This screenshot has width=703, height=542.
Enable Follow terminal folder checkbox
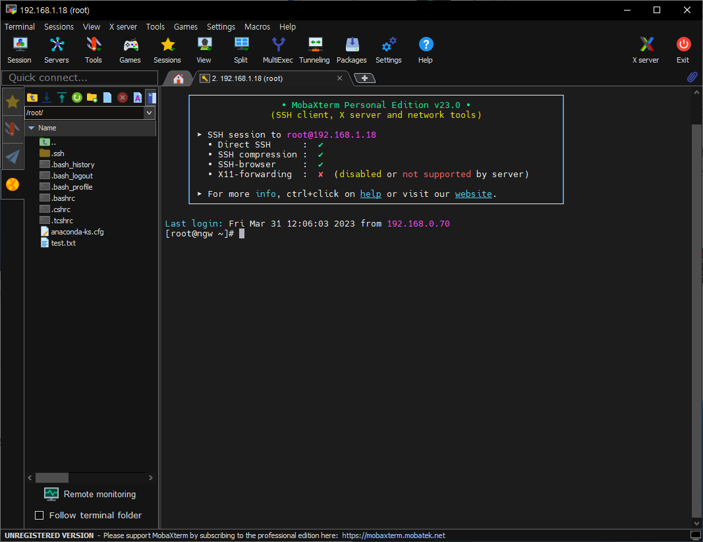pyautogui.click(x=40, y=516)
